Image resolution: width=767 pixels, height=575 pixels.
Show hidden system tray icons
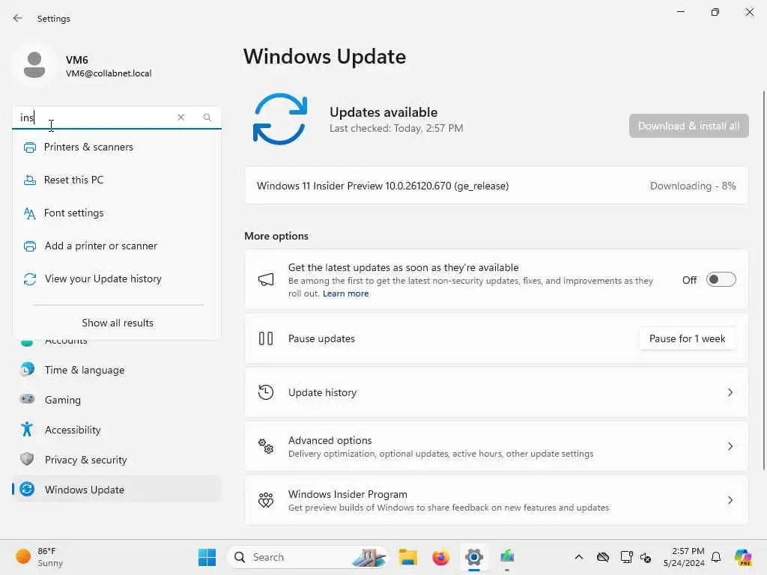coord(579,557)
